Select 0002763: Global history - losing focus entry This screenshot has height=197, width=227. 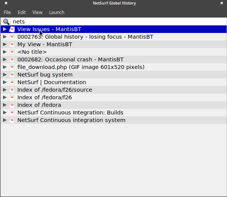click(85, 37)
